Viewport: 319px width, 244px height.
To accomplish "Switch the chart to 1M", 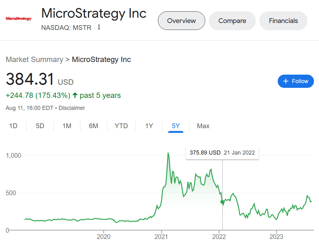I will tap(67, 126).
